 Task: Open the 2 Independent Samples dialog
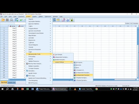(x=83, y=73)
